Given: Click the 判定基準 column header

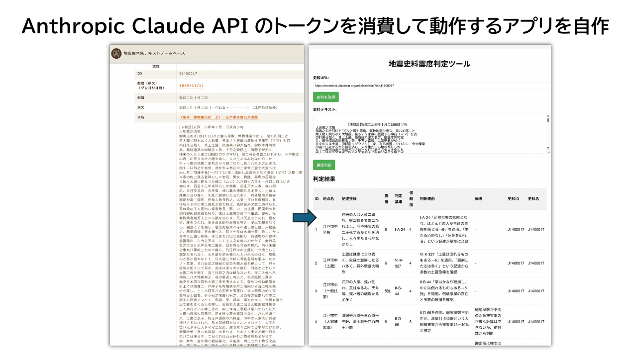Looking at the screenshot, I should pyautogui.click(x=398, y=199).
